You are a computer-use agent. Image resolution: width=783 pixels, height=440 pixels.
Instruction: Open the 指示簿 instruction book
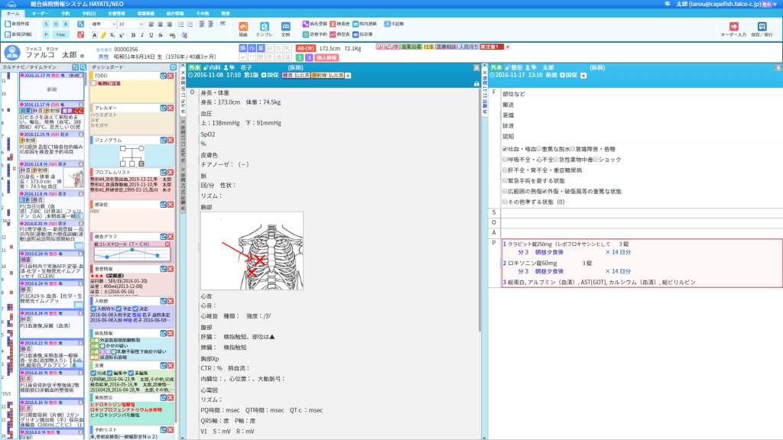(363, 35)
